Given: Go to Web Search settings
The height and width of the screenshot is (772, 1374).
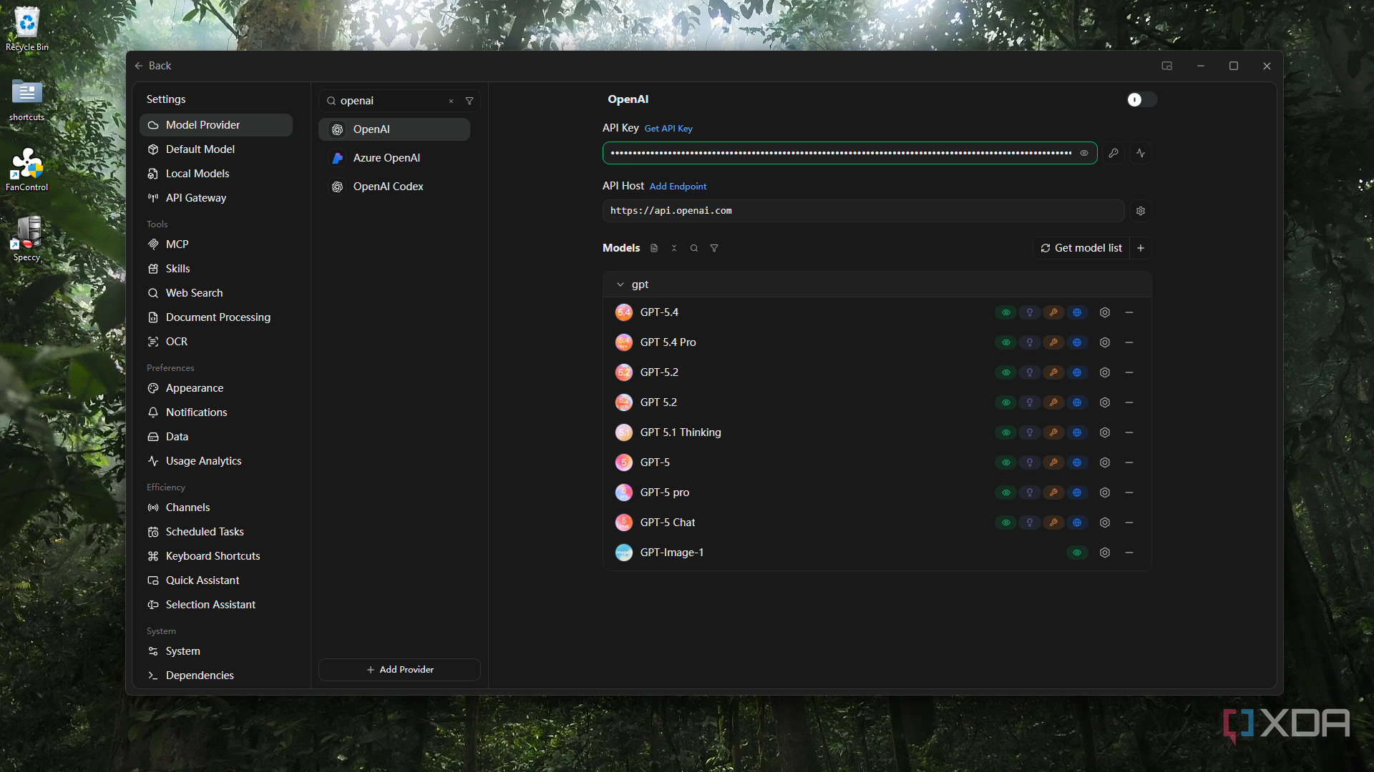Looking at the screenshot, I should click(216, 293).
